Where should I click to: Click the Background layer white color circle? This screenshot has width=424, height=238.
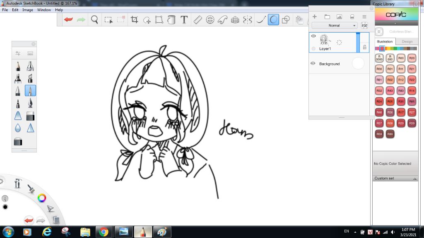click(358, 64)
